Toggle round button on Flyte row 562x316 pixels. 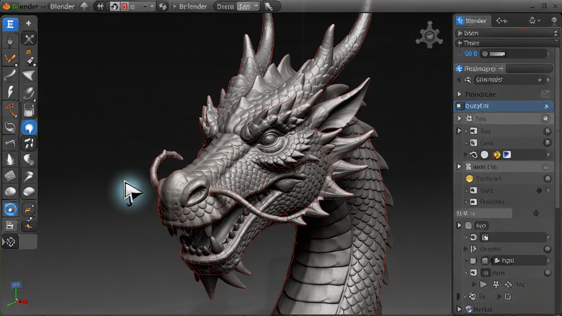[547, 273]
